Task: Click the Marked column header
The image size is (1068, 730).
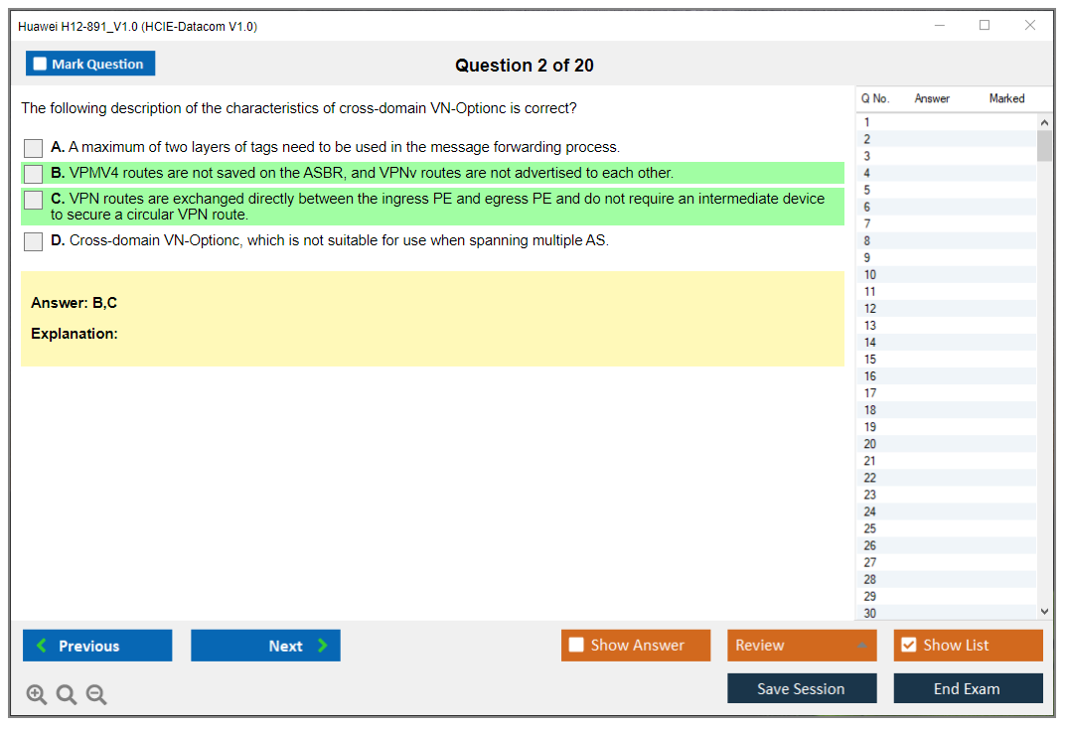Action: click(x=1006, y=98)
